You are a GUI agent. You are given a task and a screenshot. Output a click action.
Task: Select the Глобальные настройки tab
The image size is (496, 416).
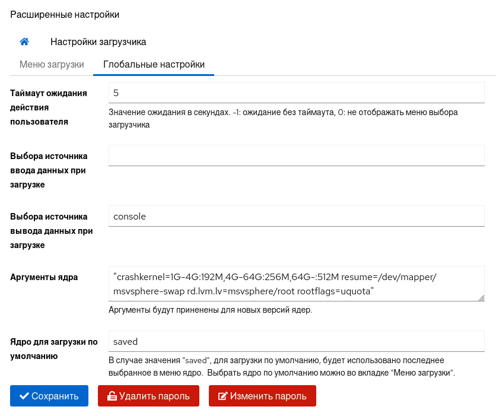pyautogui.click(x=154, y=65)
